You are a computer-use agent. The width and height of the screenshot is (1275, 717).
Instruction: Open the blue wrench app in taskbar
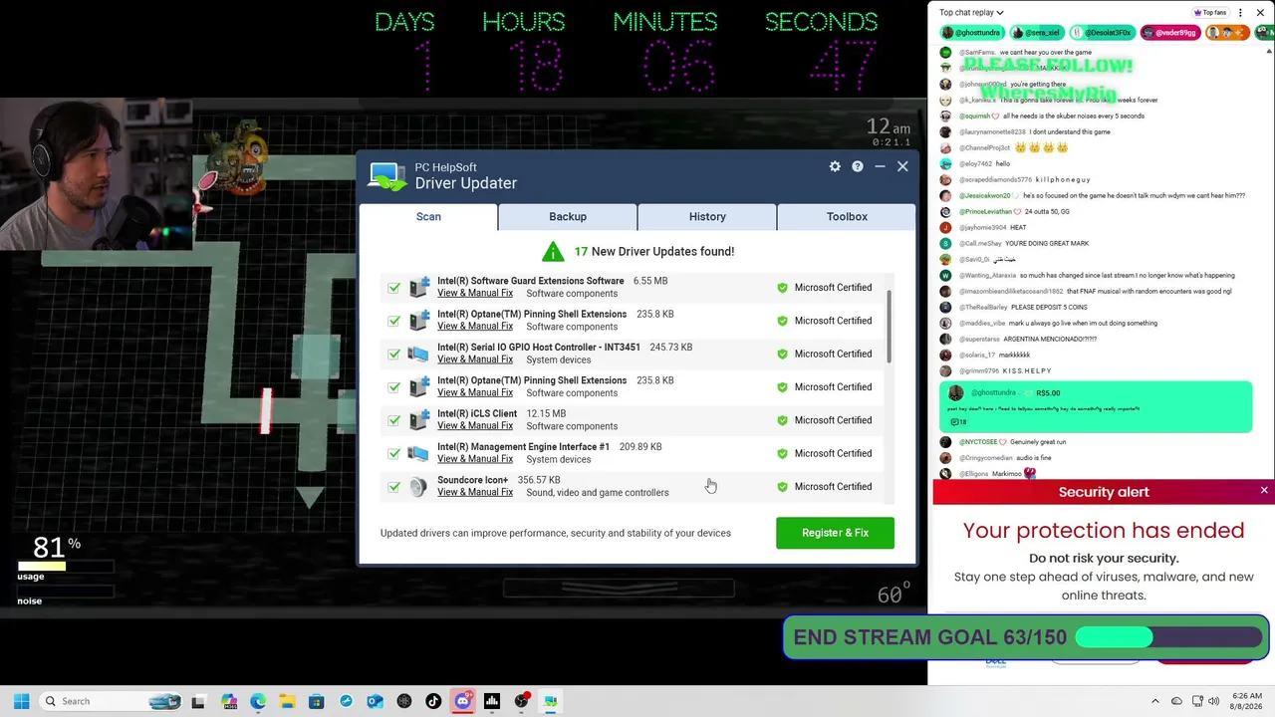[346, 701]
